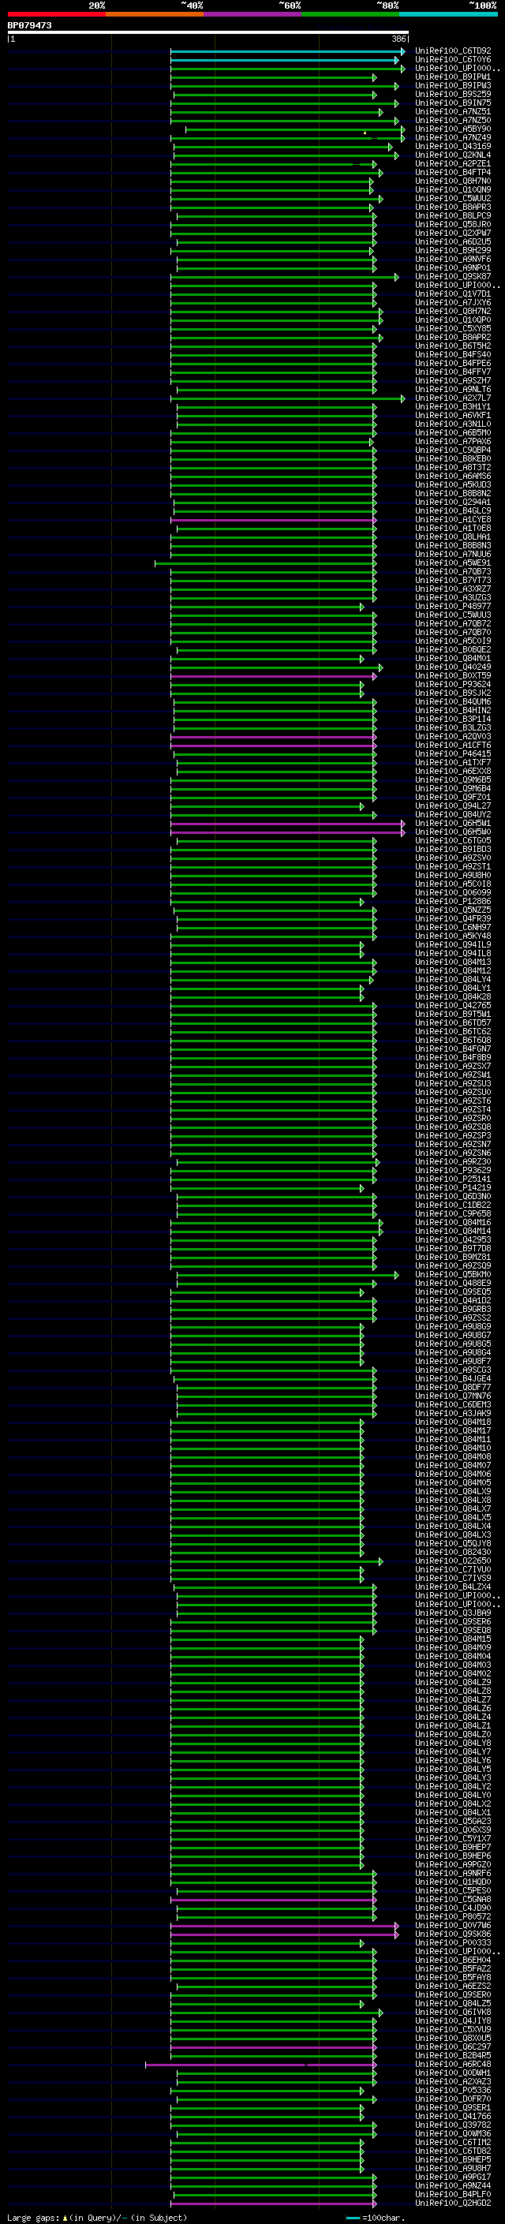Click the UniRef100_P05336 entry

[453, 2089]
